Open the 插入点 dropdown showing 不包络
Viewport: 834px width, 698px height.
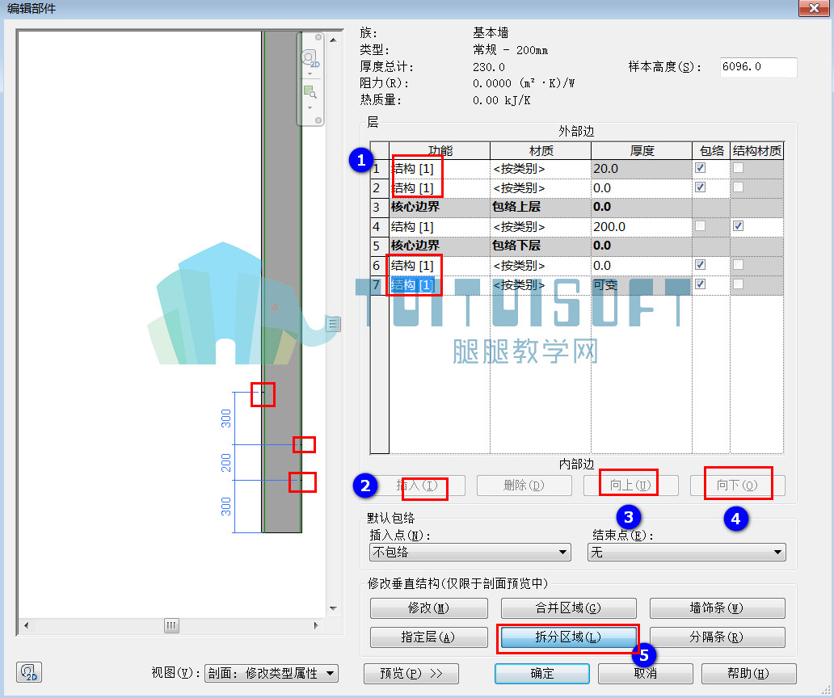470,553
